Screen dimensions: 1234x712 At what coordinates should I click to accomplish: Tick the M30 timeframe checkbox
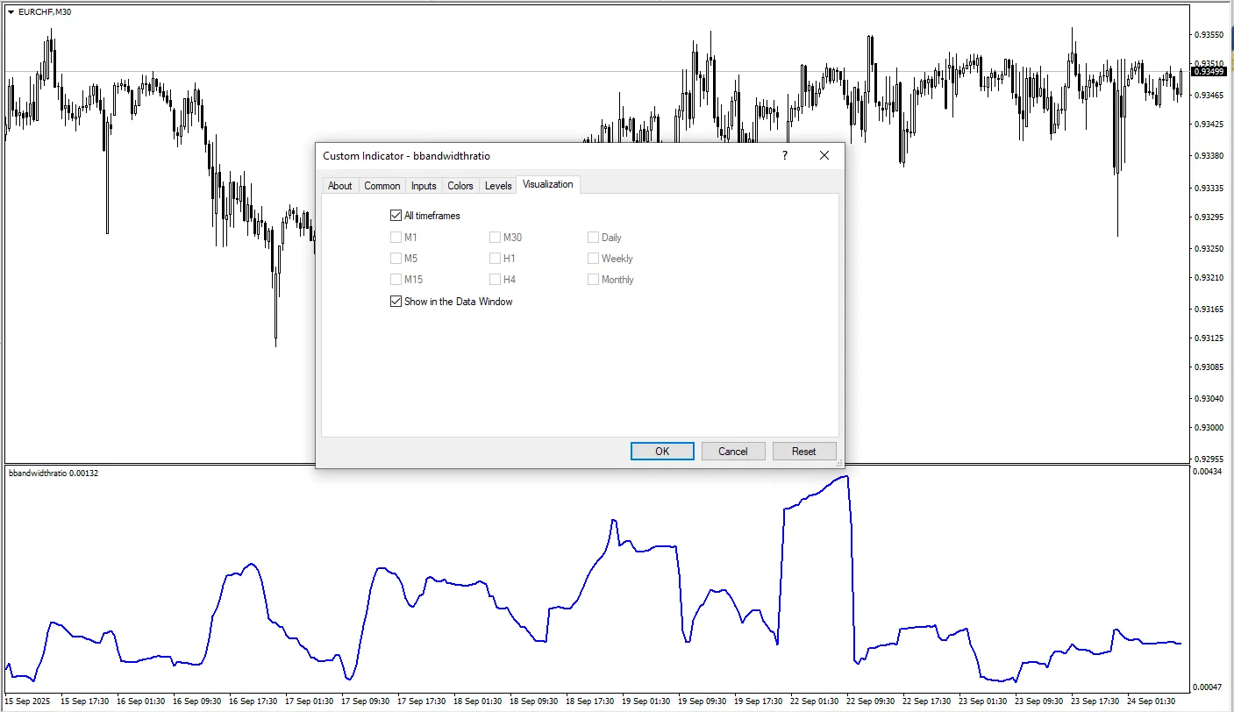tap(495, 238)
